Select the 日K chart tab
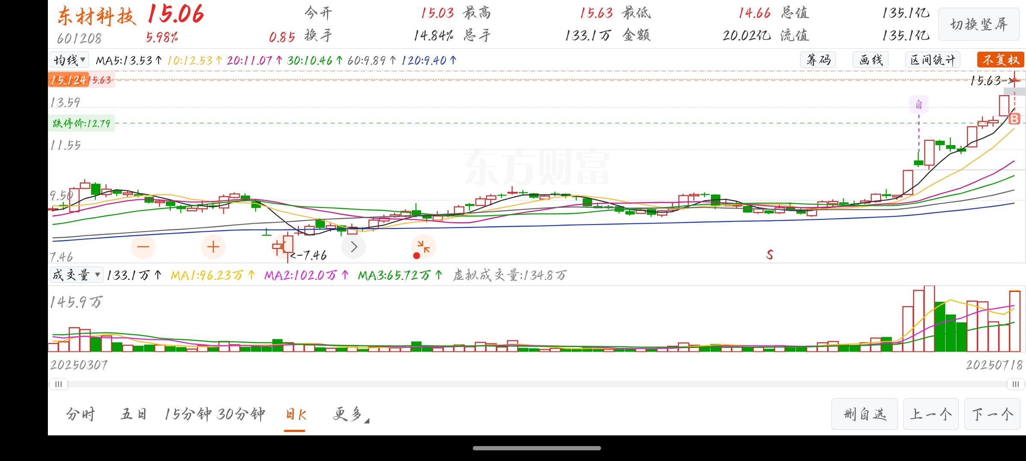The image size is (1026, 461). coord(295,414)
